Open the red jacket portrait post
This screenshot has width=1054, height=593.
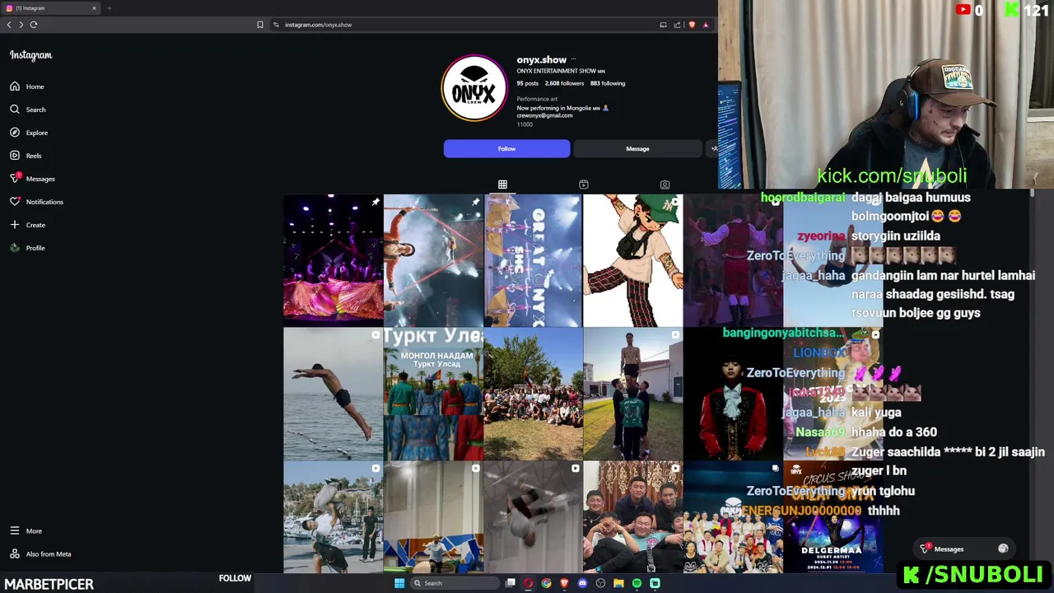pos(733,394)
